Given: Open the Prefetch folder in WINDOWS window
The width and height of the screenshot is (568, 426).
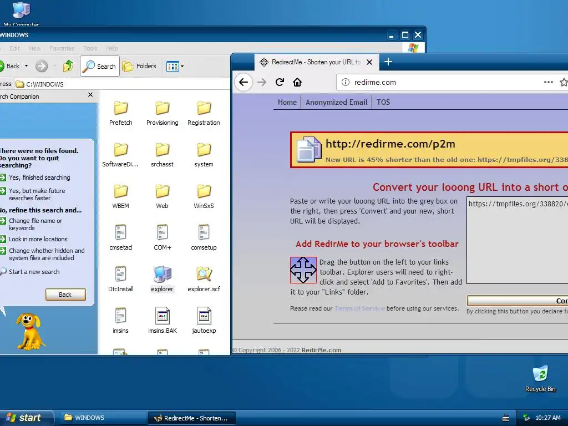Looking at the screenshot, I should [x=120, y=113].
